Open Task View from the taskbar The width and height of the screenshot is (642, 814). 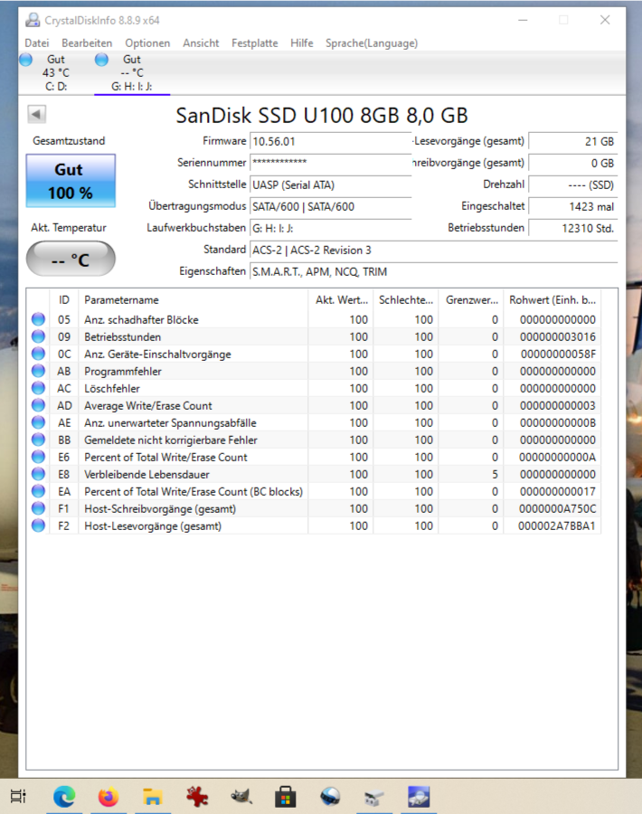[18, 796]
